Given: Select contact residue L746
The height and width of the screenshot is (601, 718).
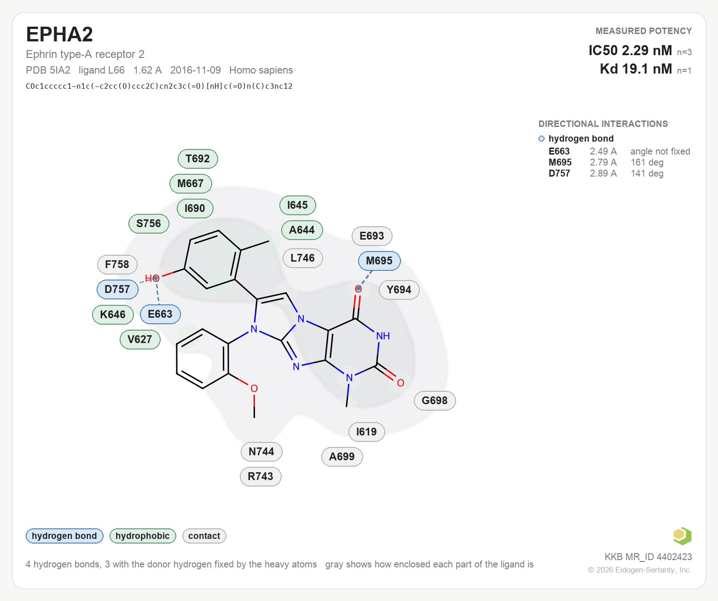Looking at the screenshot, I should pos(303,258).
